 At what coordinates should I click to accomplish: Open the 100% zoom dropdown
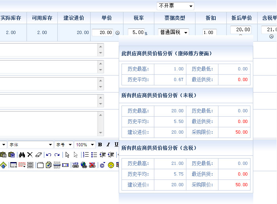pos(85,145)
